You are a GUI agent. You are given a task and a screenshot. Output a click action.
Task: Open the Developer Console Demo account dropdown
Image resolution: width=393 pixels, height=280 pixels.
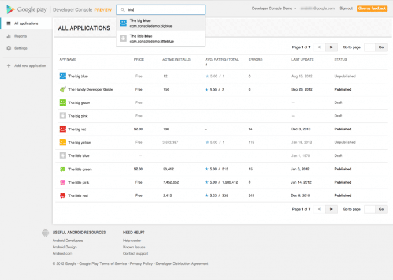[x=274, y=8]
